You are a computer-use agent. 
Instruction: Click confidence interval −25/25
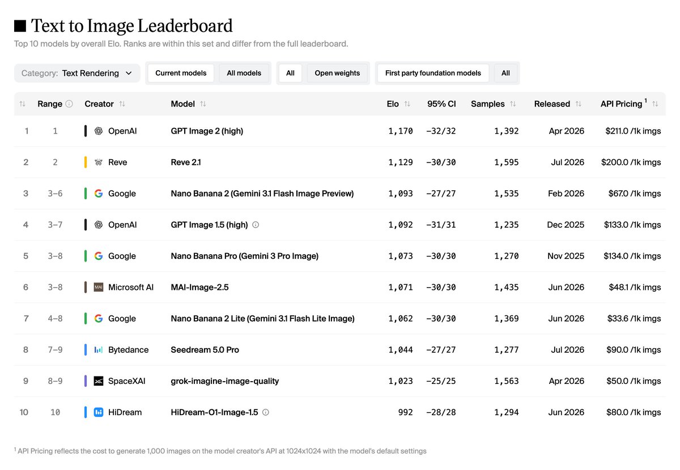[441, 381]
